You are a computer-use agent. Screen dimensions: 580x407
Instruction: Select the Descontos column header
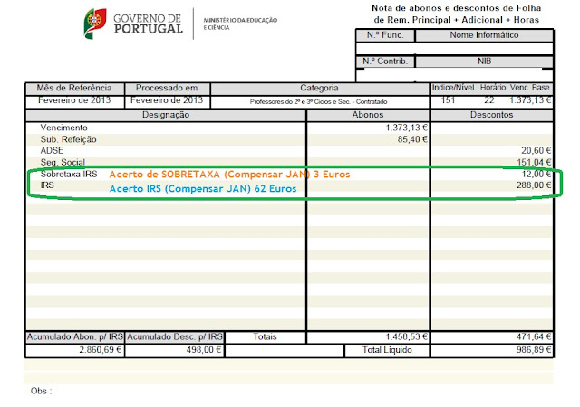pos(491,115)
